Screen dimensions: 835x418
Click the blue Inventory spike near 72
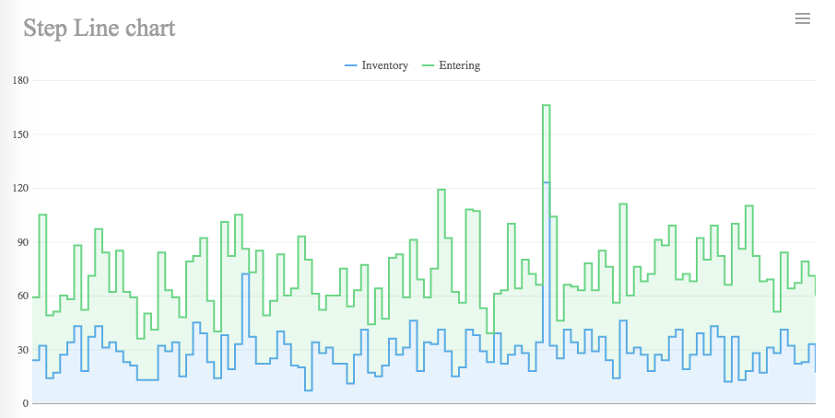[245, 274]
